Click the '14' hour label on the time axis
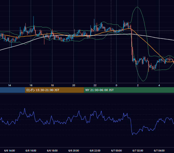Screen dimensions: 174x153 9,85
